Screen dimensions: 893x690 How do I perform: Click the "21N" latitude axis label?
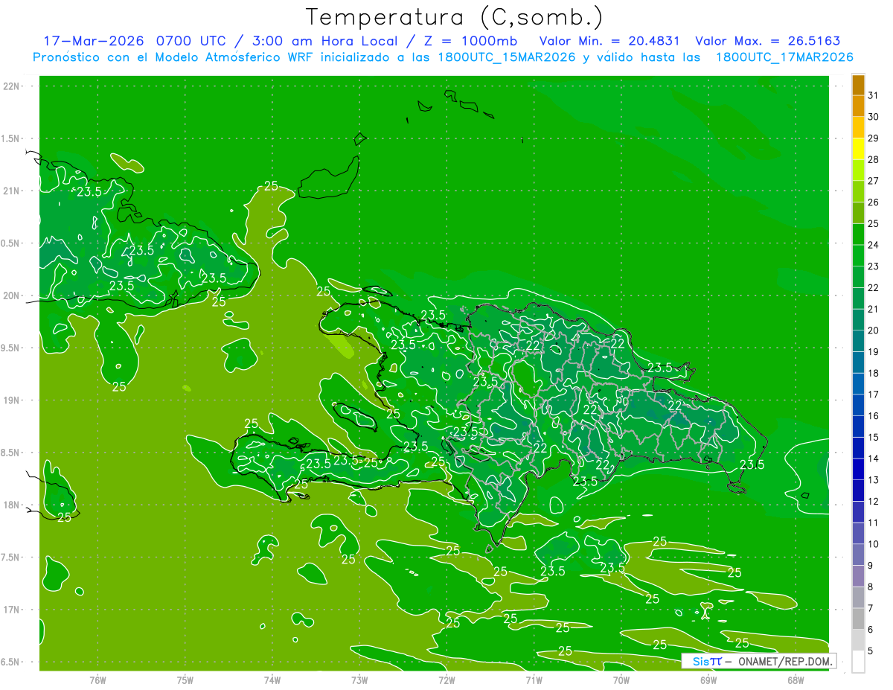tap(12, 191)
